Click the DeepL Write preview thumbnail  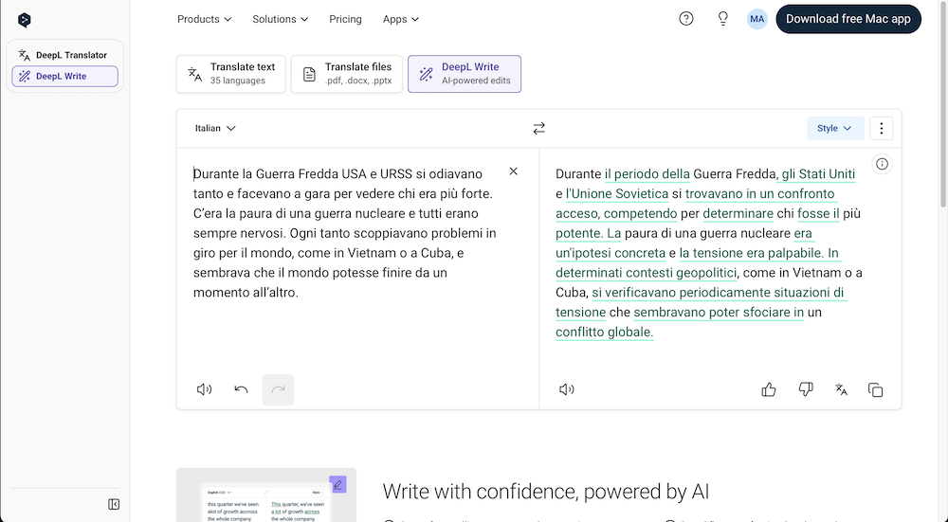pos(266,495)
